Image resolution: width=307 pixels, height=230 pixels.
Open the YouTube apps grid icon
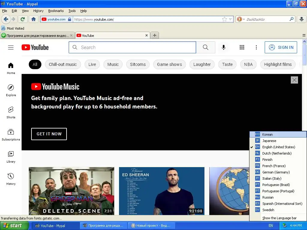pyautogui.click(x=242, y=47)
